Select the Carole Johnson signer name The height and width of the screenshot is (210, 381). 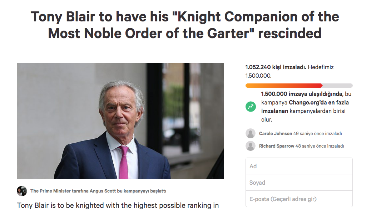point(276,134)
